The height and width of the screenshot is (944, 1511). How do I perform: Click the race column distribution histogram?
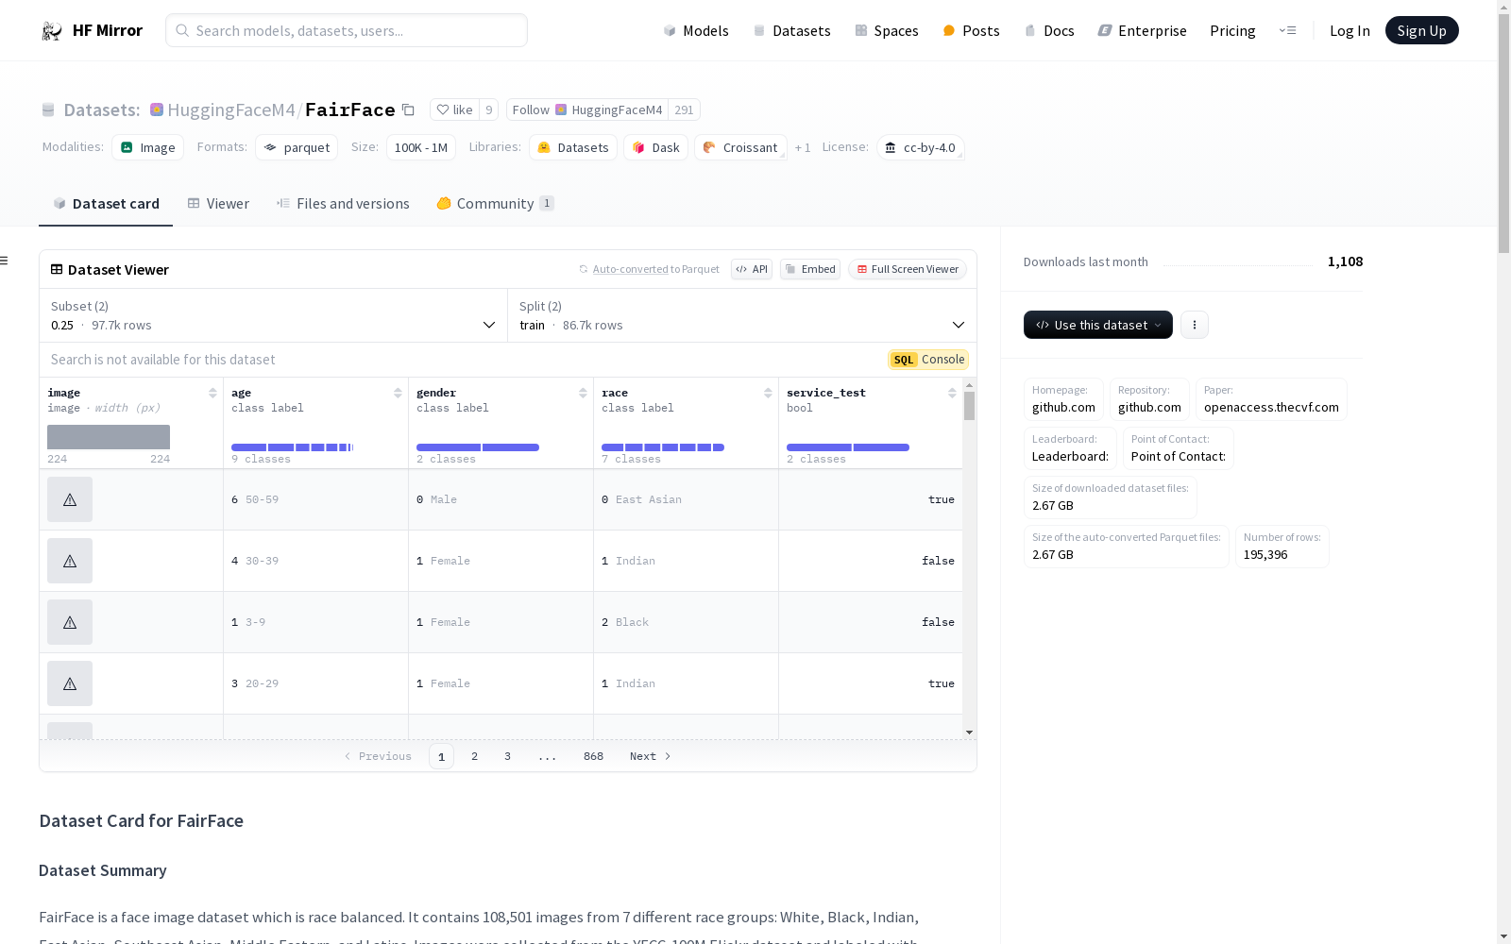[663, 447]
